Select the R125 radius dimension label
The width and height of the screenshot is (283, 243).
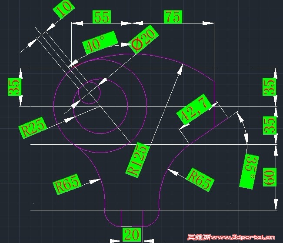click(137, 160)
